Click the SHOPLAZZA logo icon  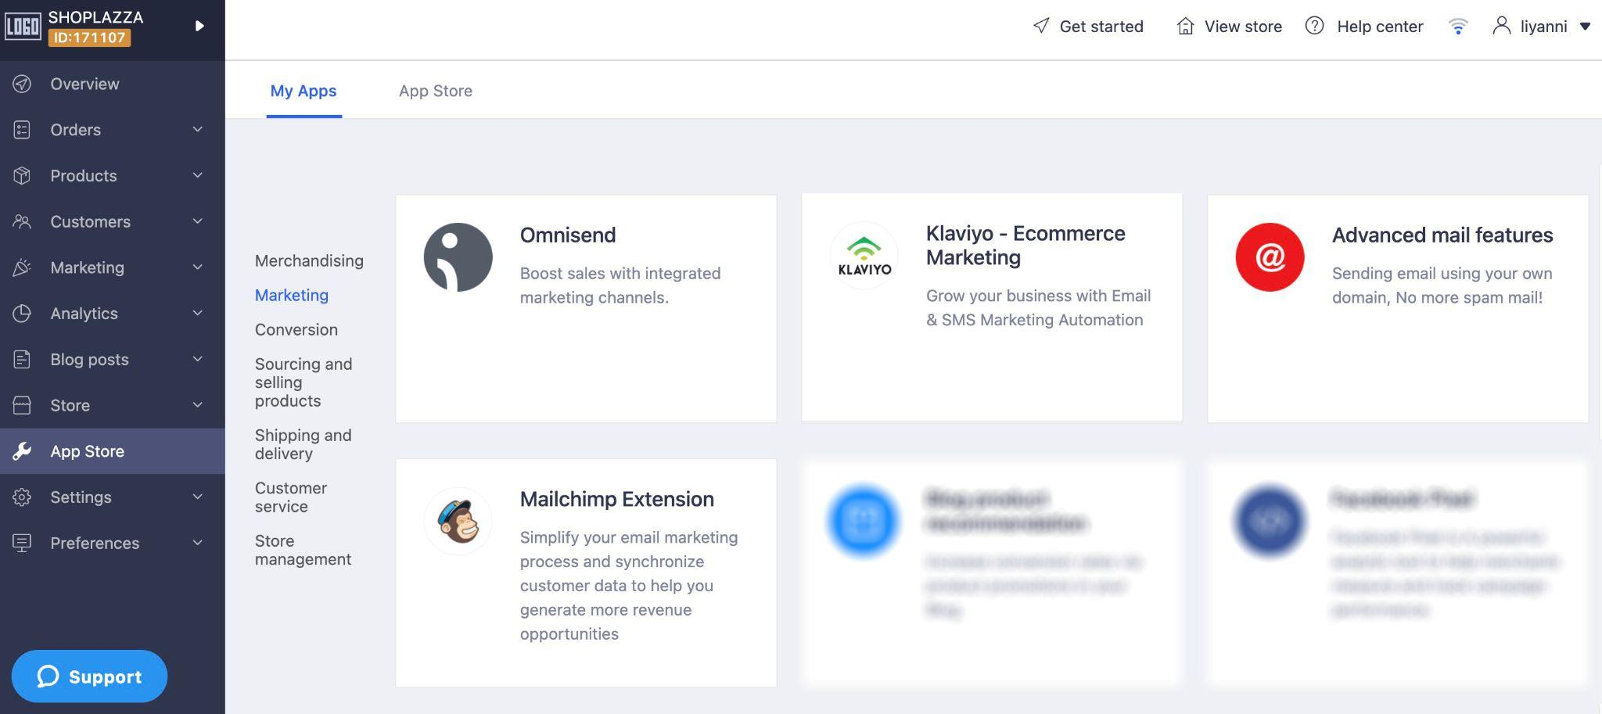(23, 27)
